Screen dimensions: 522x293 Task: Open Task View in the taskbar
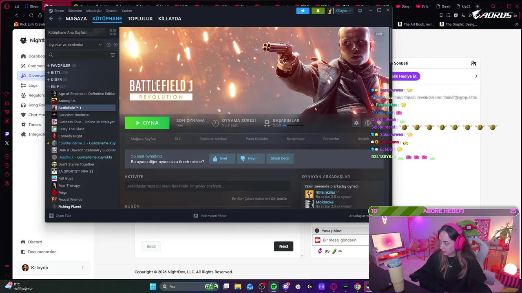(226, 286)
